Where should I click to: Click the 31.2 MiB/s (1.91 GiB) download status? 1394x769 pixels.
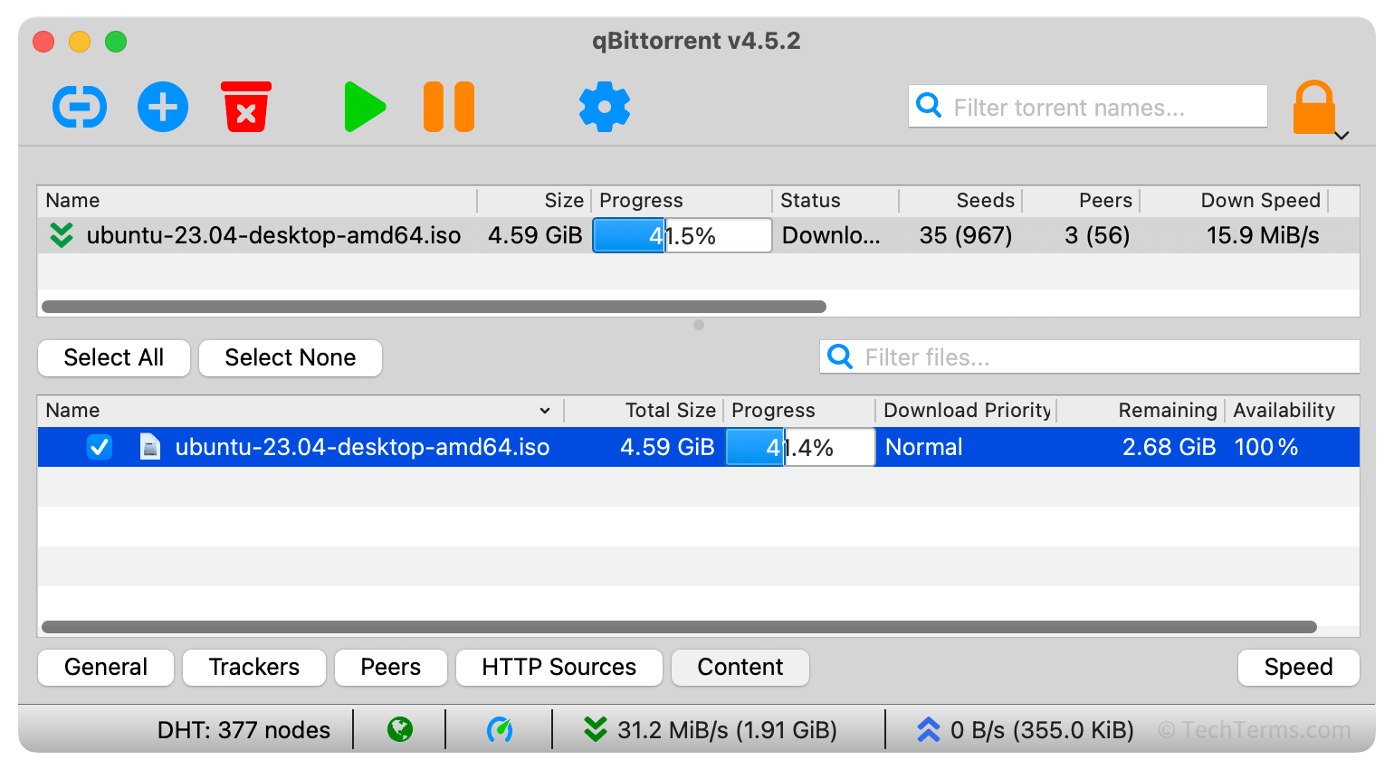click(x=727, y=729)
